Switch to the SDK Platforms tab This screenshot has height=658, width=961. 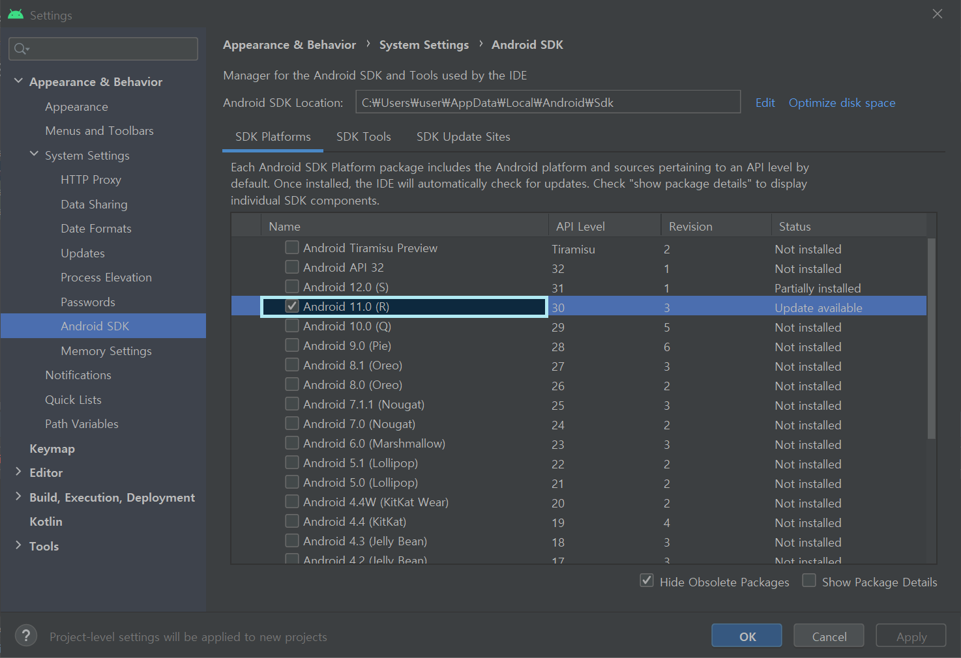[x=273, y=137]
